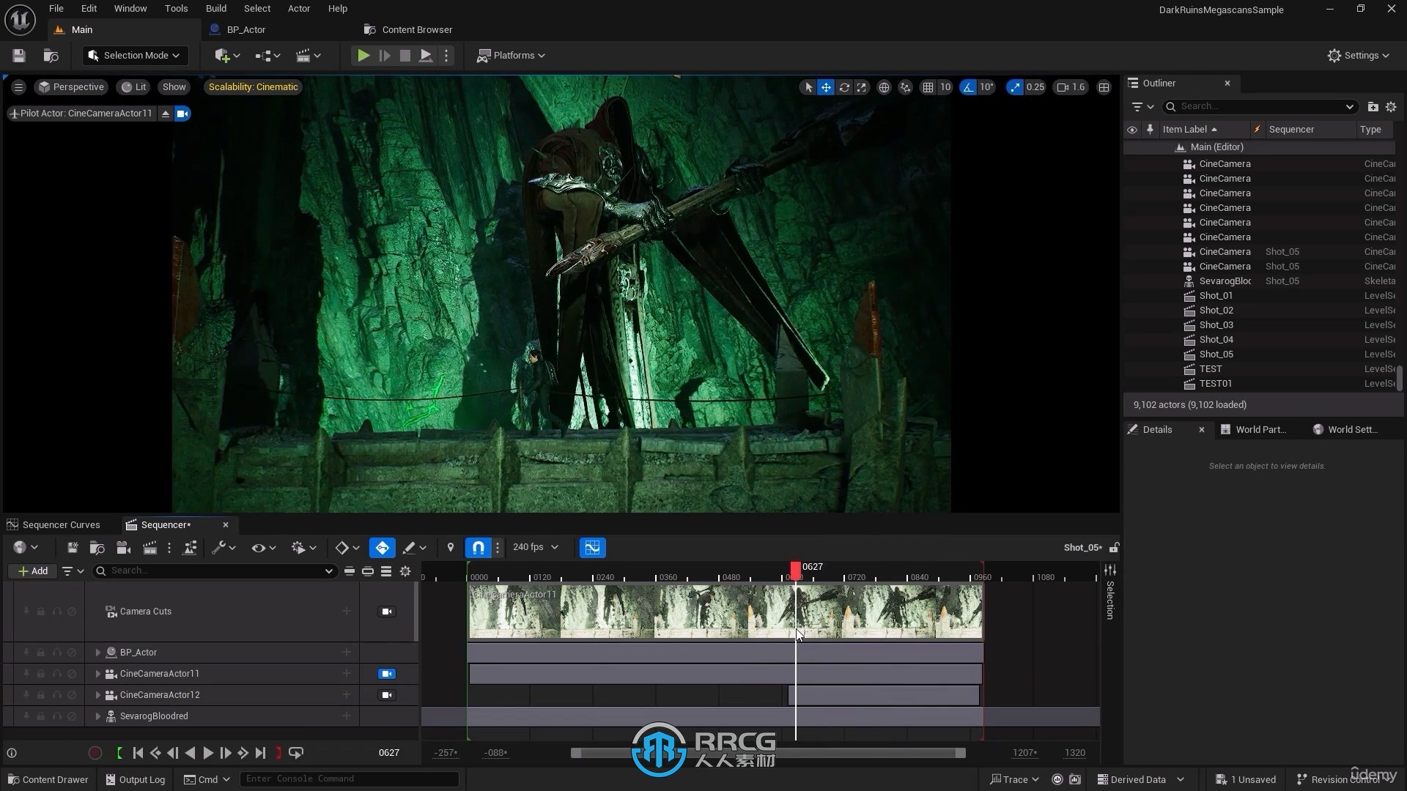The image size is (1407, 791).
Task: Save the current level with the disk icon
Action: 19,56
